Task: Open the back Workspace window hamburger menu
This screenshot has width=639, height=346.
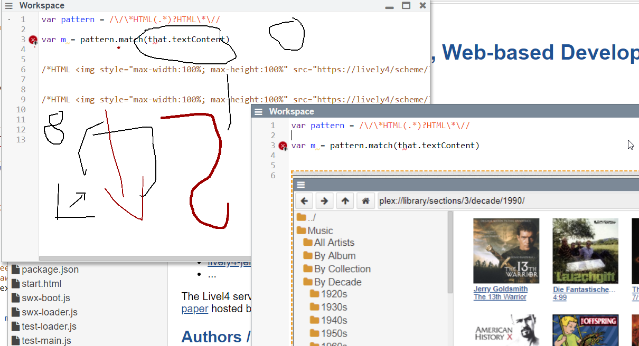Action: pos(8,6)
